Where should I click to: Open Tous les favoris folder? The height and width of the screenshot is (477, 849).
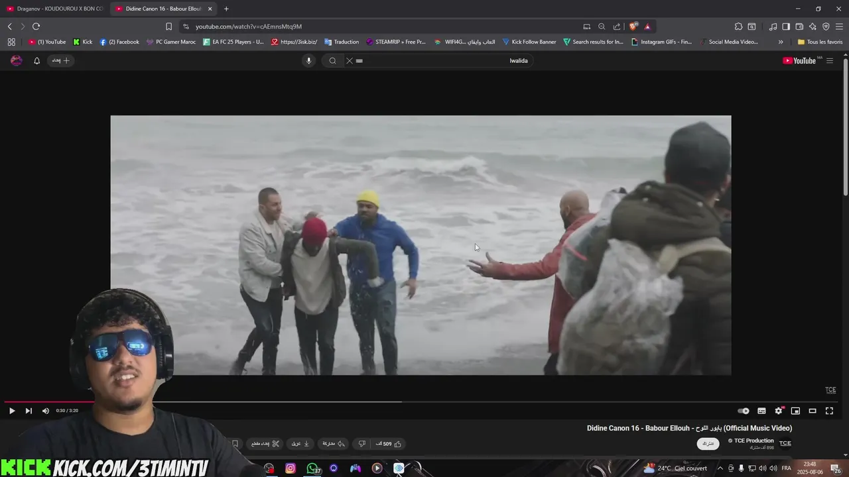click(x=820, y=42)
